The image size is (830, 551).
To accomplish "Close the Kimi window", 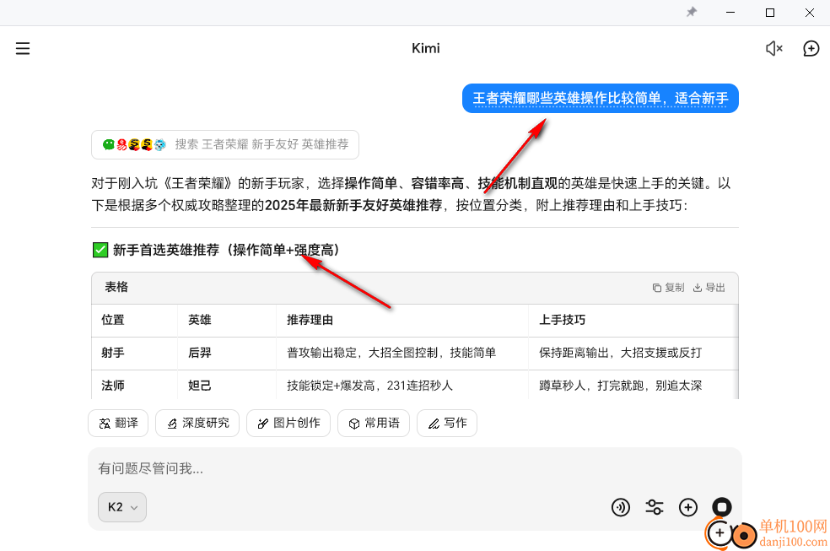I will (810, 12).
